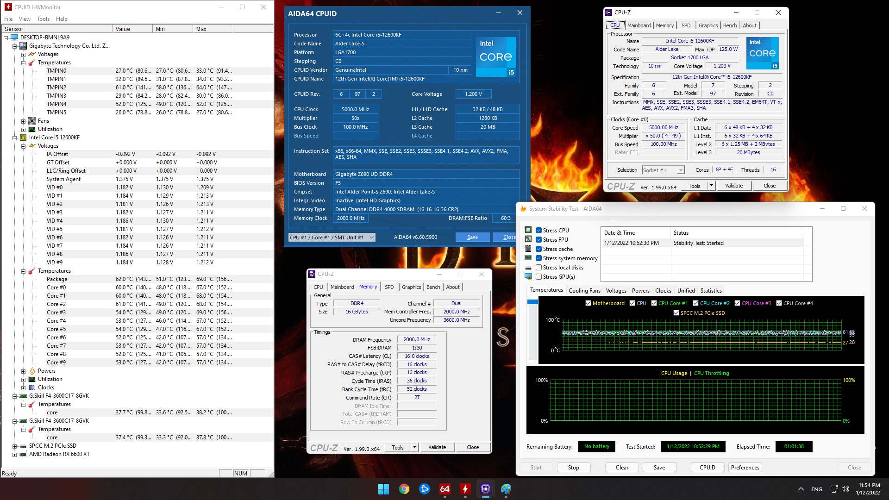Screen dimensions: 889x500
Task: Click the volume speaker tray icon
Action: [x=845, y=489]
